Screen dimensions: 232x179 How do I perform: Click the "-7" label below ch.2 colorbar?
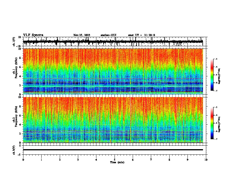click(216, 139)
